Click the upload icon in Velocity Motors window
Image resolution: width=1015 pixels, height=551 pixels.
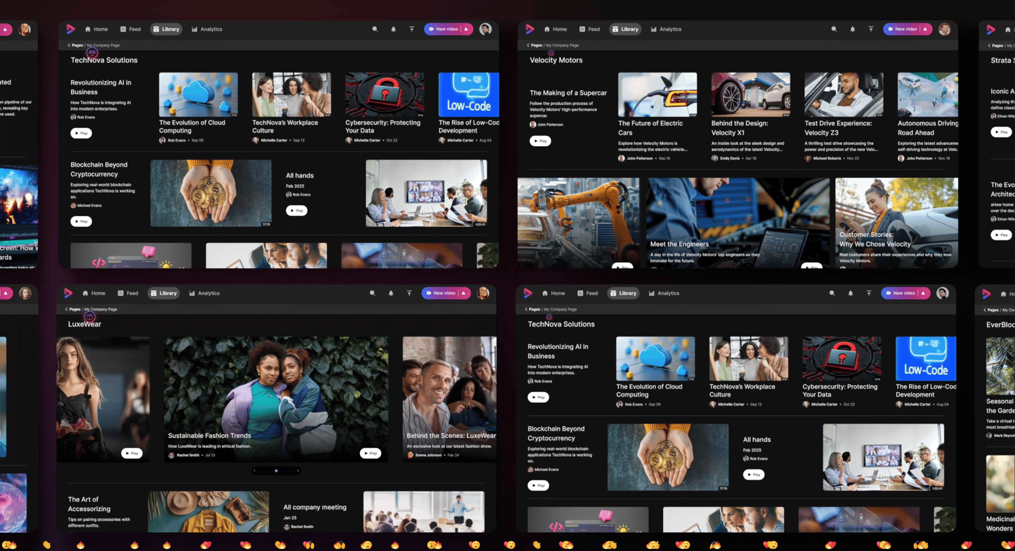(x=871, y=29)
